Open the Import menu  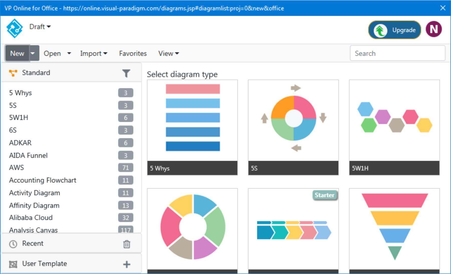click(93, 53)
